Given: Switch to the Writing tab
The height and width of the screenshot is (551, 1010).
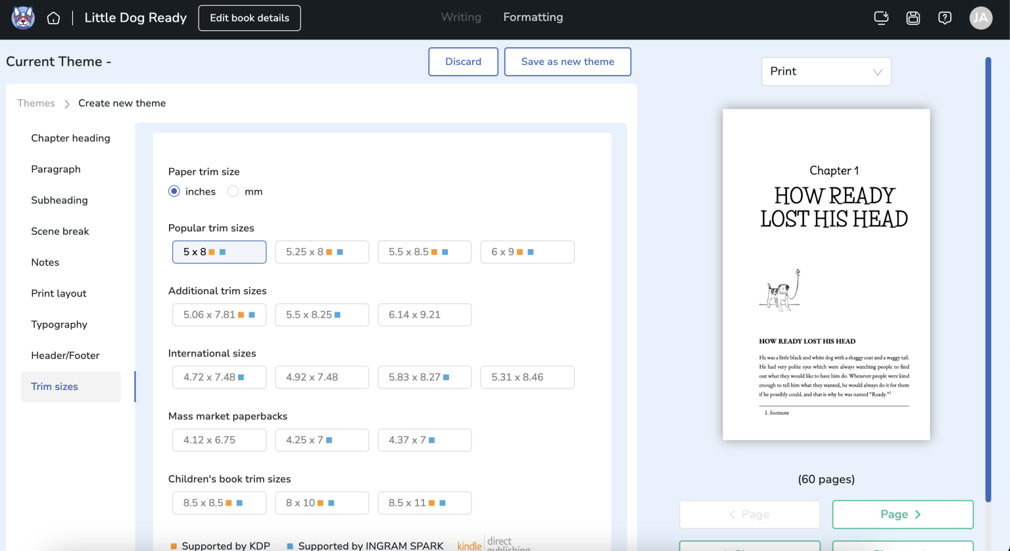Looking at the screenshot, I should [x=460, y=17].
